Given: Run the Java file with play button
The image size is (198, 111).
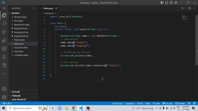Looking at the screenshot, I should [x=182, y=8].
